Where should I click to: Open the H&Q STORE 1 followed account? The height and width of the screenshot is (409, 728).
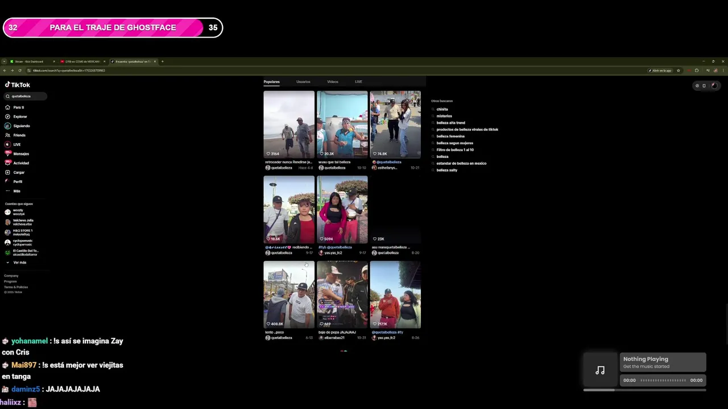click(19, 232)
